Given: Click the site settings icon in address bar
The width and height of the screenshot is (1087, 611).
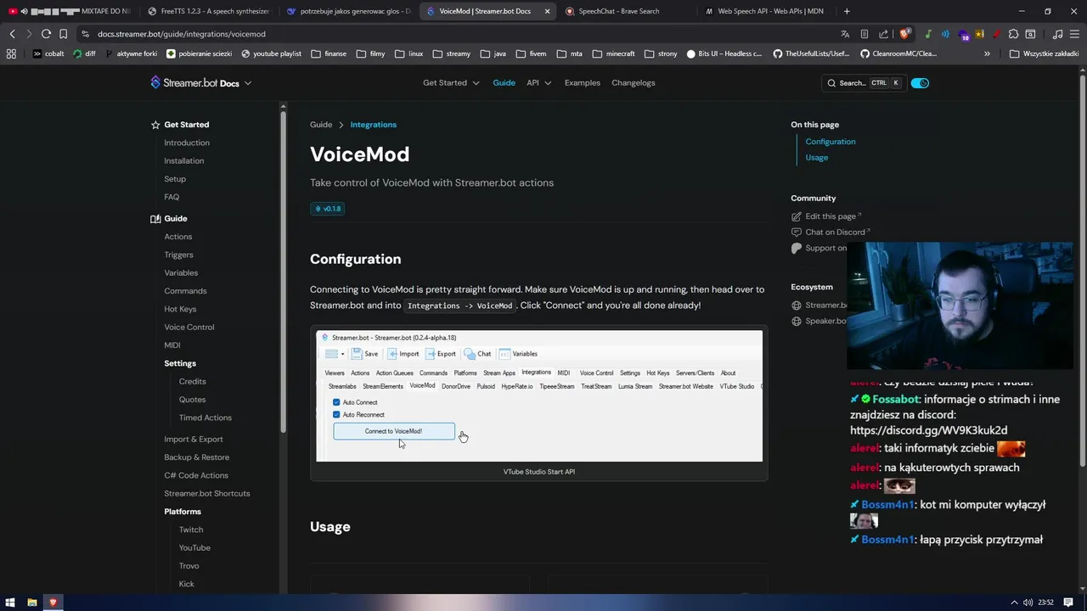Looking at the screenshot, I should coord(85,34).
